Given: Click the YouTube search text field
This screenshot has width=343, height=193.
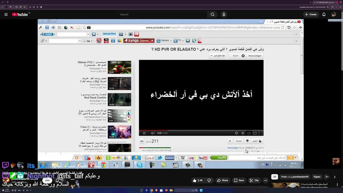Looking at the screenshot, I should tap(162, 14).
